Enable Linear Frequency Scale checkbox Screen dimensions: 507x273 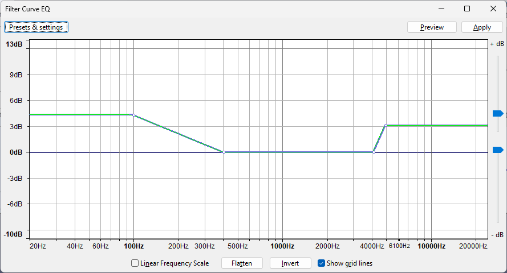tap(135, 263)
